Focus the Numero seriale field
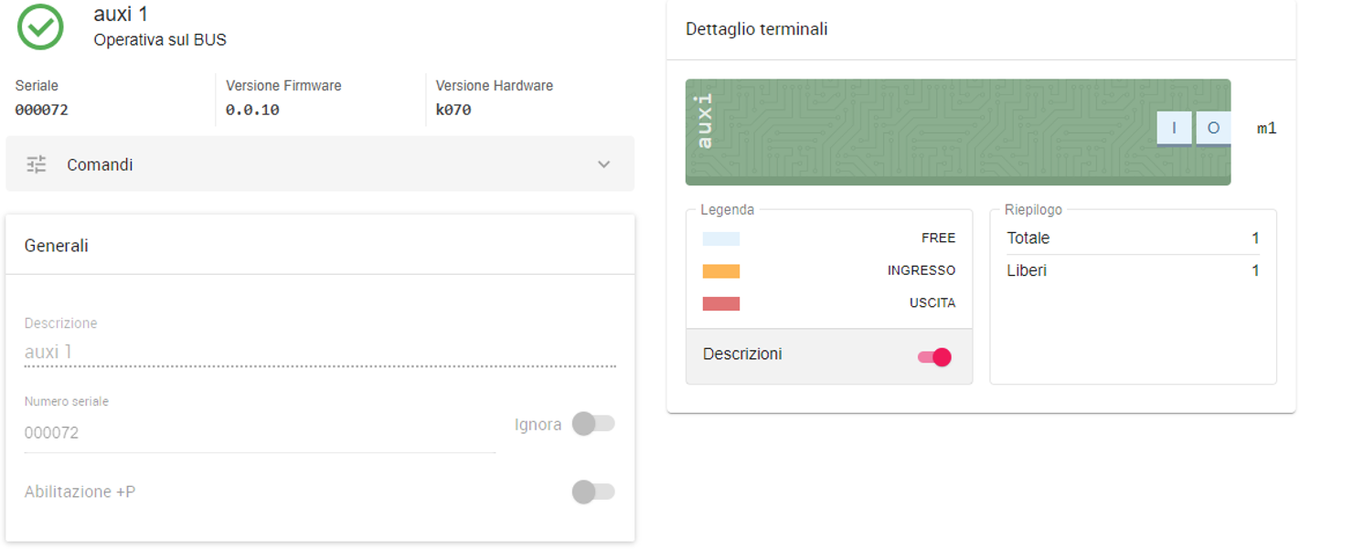Image resolution: width=1353 pixels, height=550 pixels. pyautogui.click(x=260, y=433)
